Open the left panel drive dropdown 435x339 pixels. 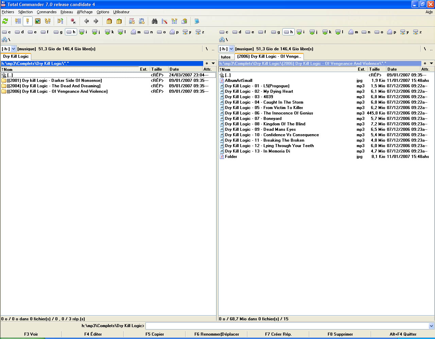13,49
